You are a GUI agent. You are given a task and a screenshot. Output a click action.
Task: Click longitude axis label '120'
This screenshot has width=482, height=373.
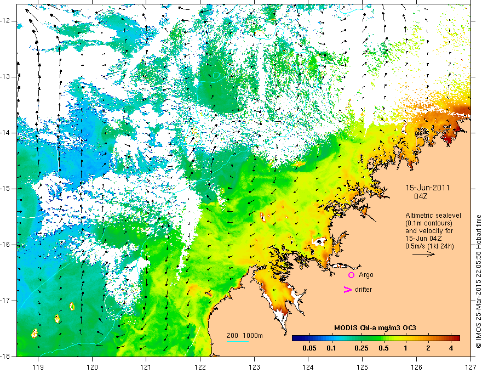[92, 367]
